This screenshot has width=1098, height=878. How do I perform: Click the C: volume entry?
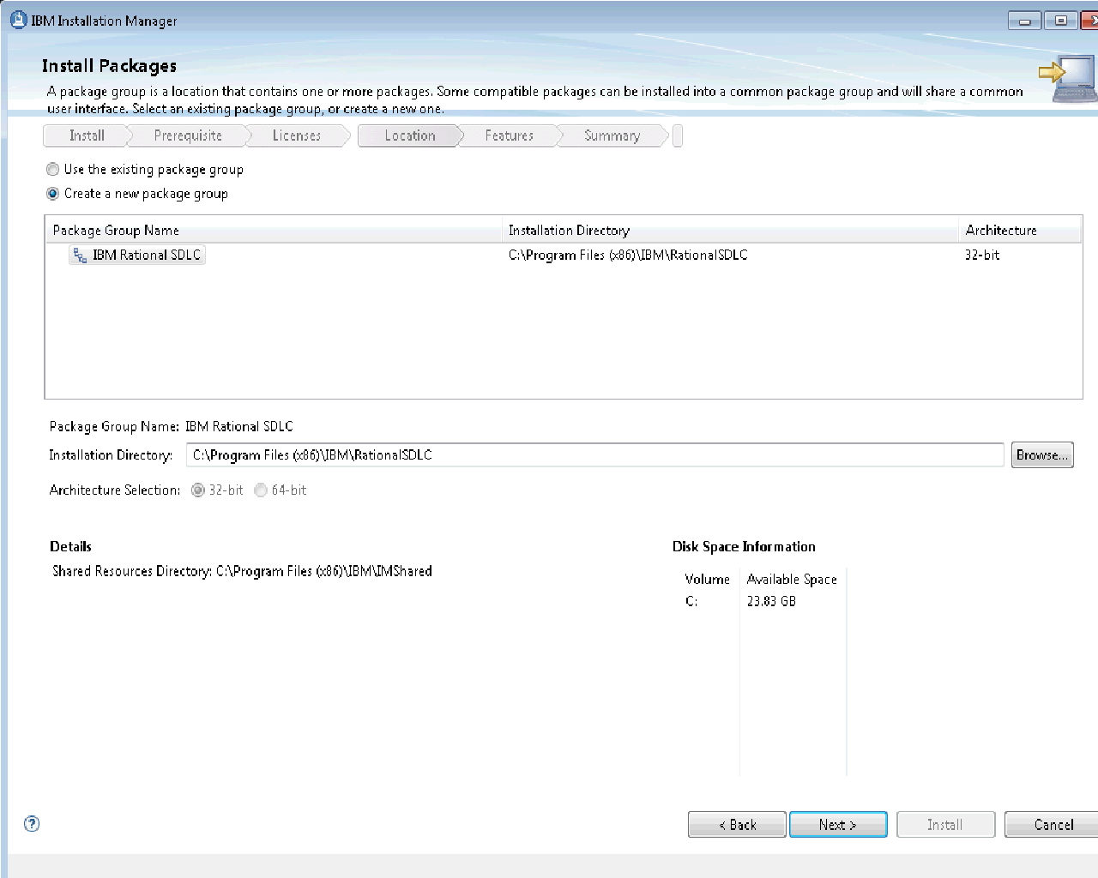[x=691, y=602]
